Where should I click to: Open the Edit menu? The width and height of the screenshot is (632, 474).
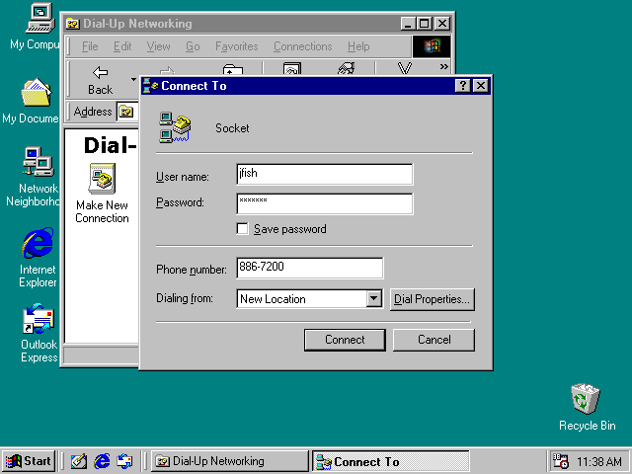(x=122, y=46)
